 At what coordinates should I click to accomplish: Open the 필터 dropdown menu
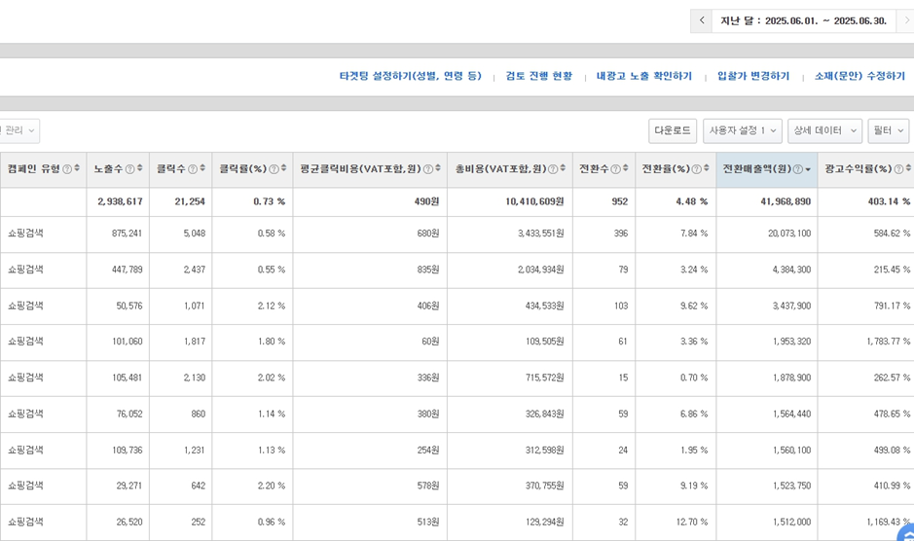tap(888, 130)
